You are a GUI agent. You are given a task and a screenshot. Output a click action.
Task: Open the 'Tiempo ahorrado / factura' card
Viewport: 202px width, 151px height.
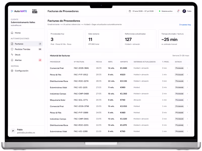click(175, 39)
